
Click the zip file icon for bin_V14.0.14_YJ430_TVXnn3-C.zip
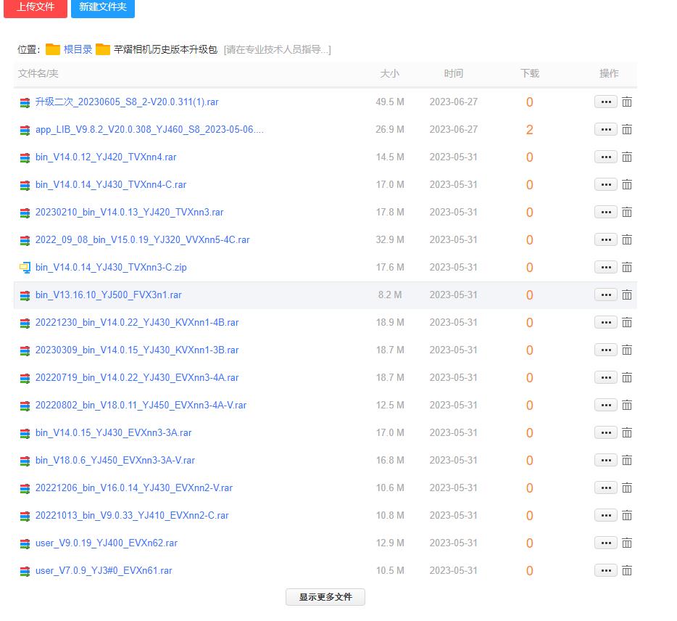point(25,268)
